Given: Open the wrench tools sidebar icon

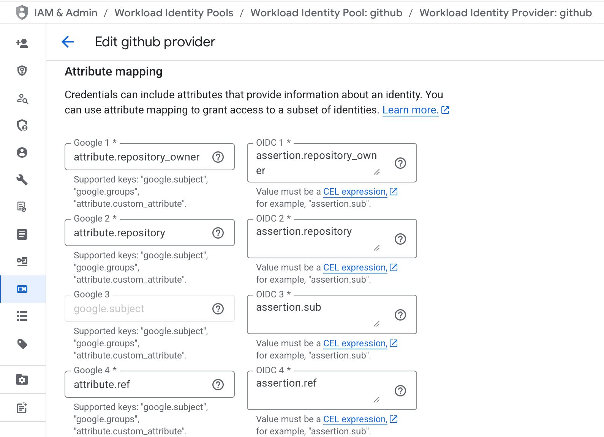Looking at the screenshot, I should 22,180.
